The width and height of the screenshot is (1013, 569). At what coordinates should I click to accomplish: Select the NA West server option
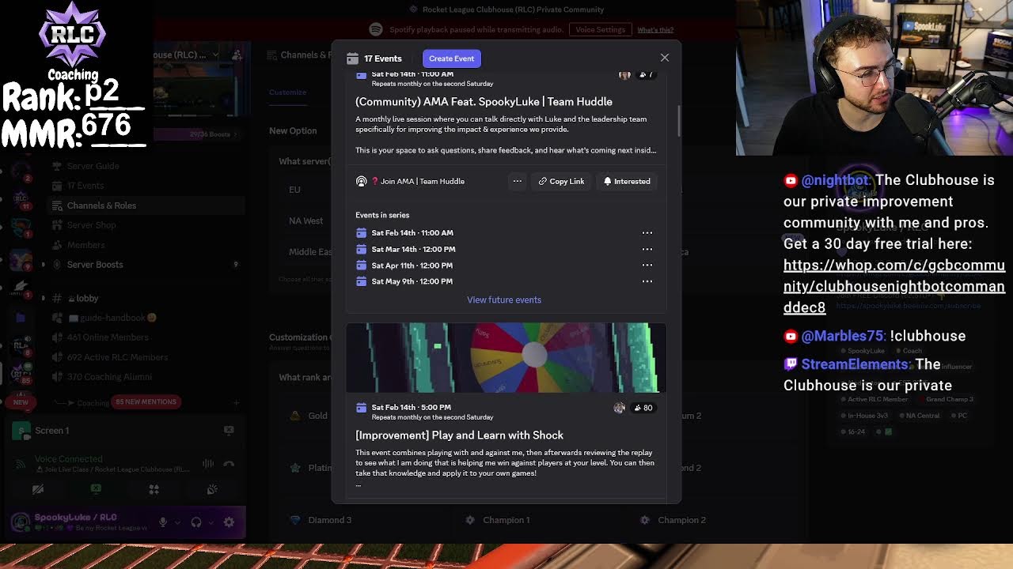(x=305, y=220)
